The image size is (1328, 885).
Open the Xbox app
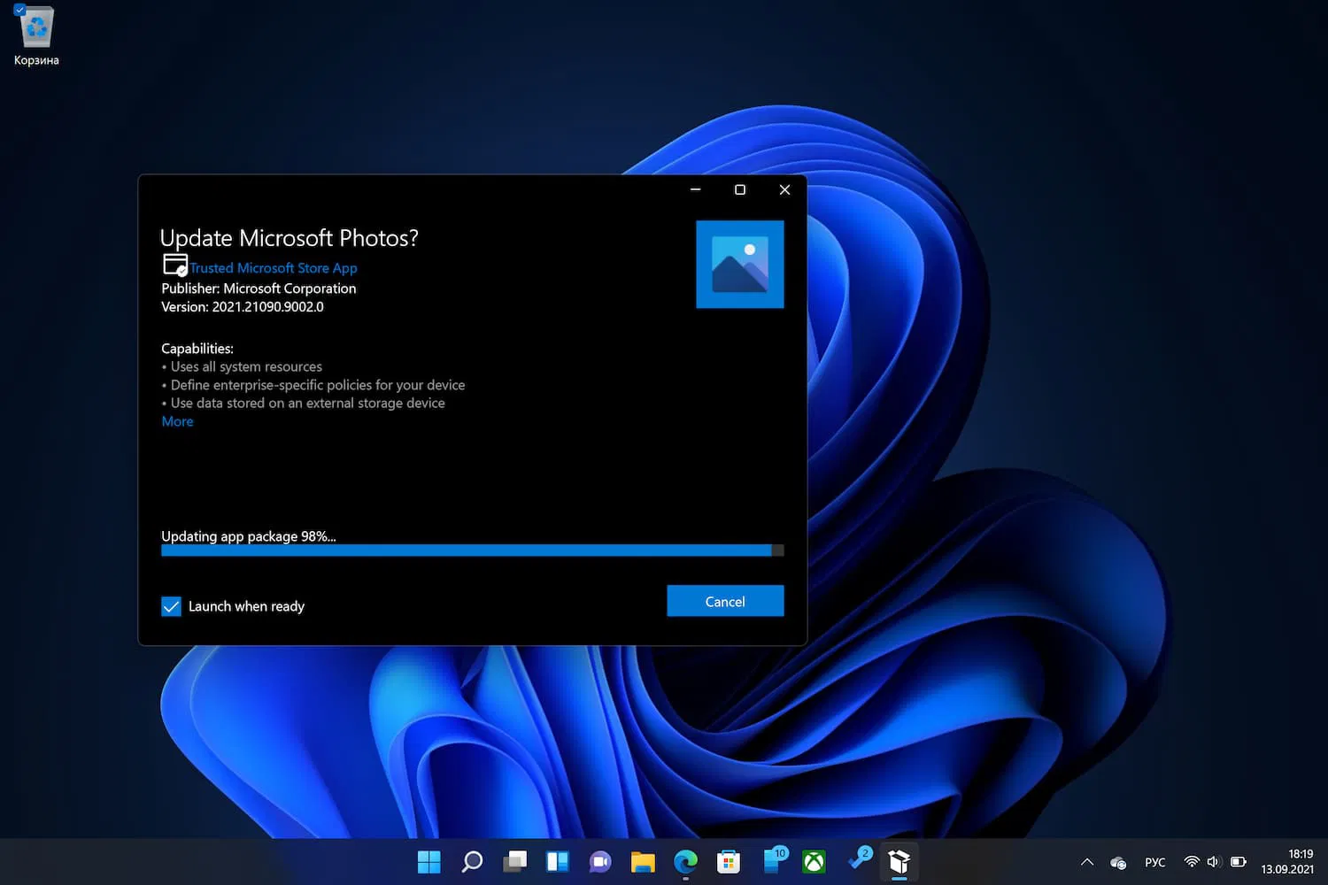(814, 861)
